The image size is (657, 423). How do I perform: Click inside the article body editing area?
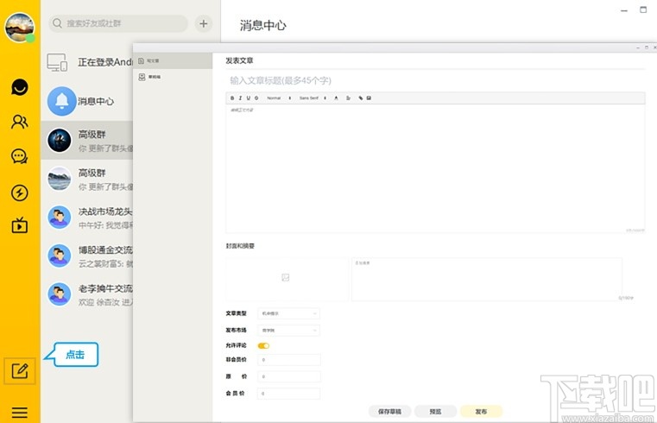click(x=435, y=168)
